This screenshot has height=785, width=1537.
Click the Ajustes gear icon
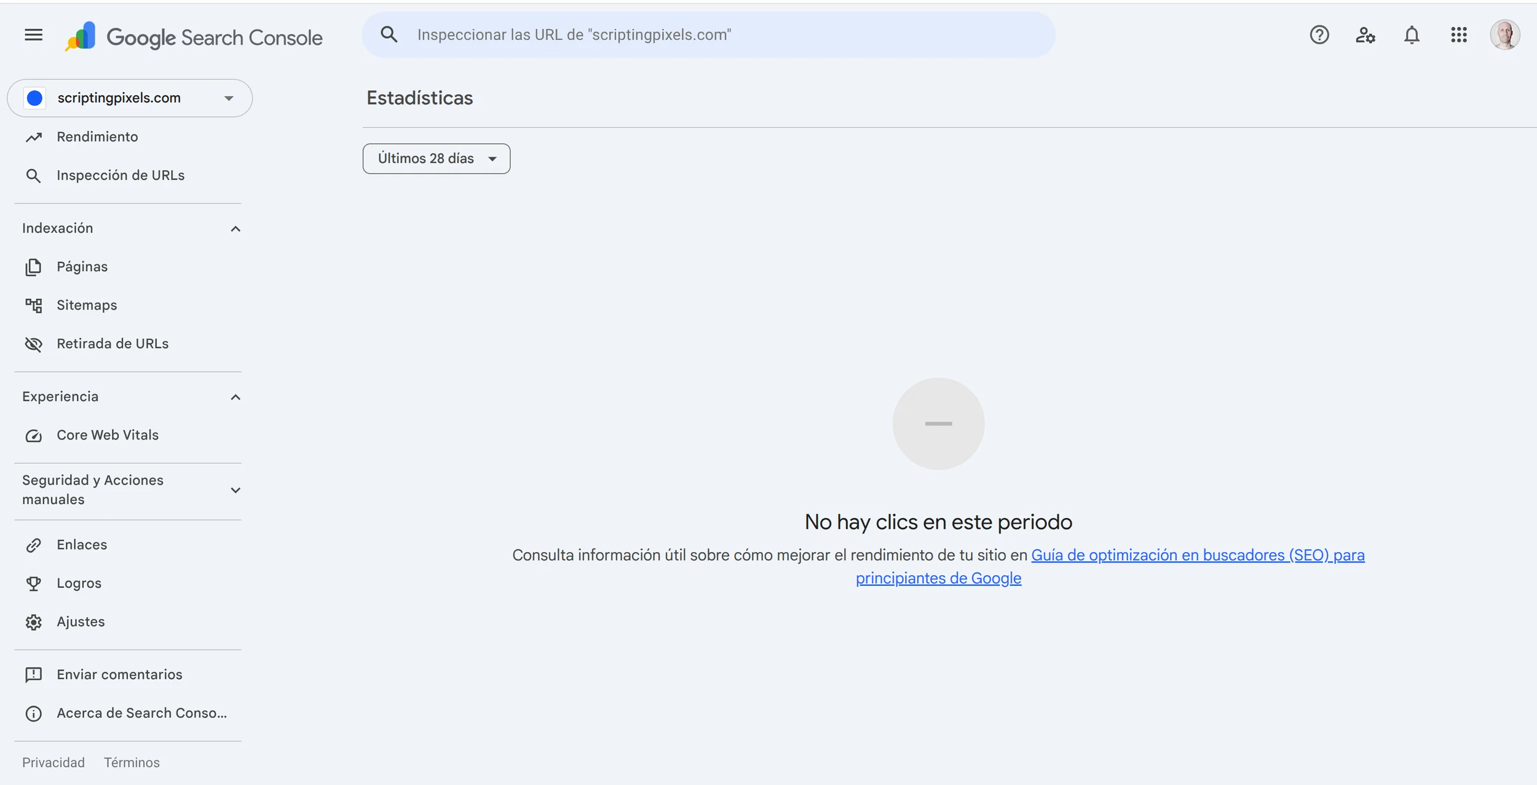tap(34, 622)
